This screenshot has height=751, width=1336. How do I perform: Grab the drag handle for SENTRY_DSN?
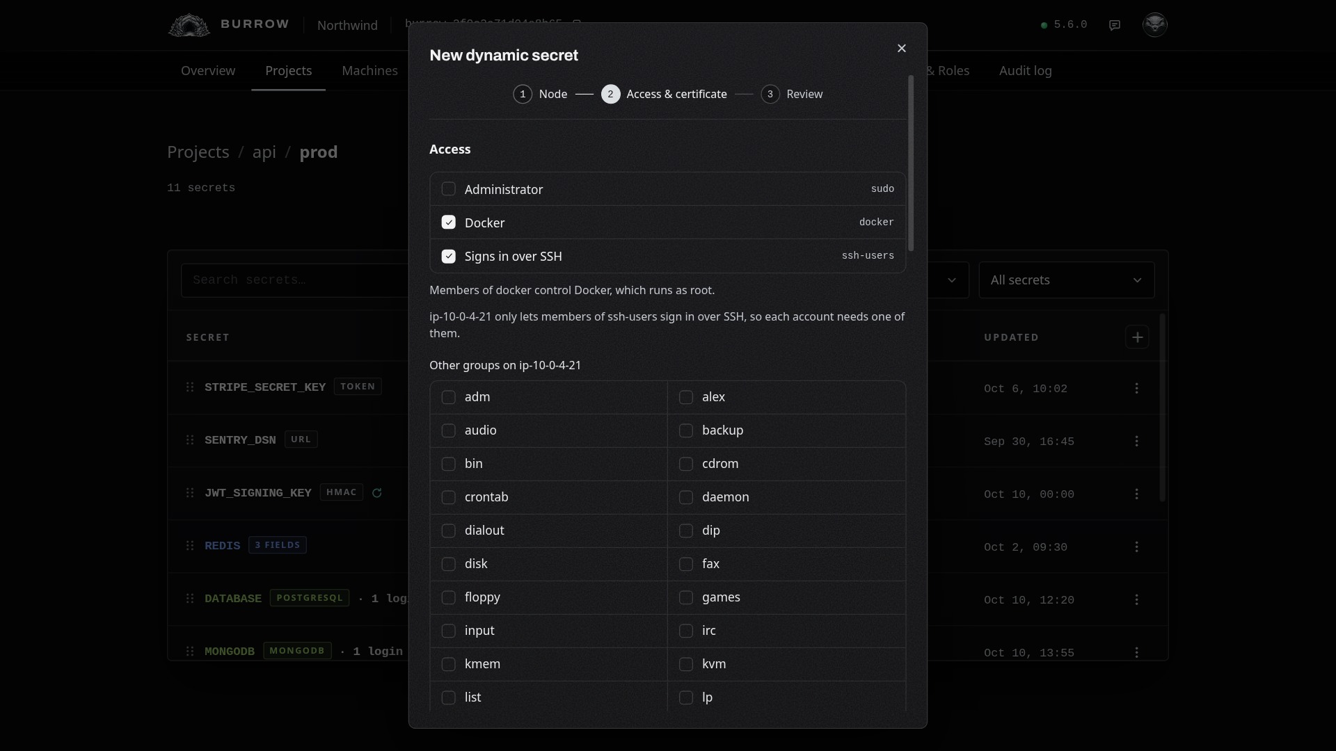pyautogui.click(x=190, y=439)
